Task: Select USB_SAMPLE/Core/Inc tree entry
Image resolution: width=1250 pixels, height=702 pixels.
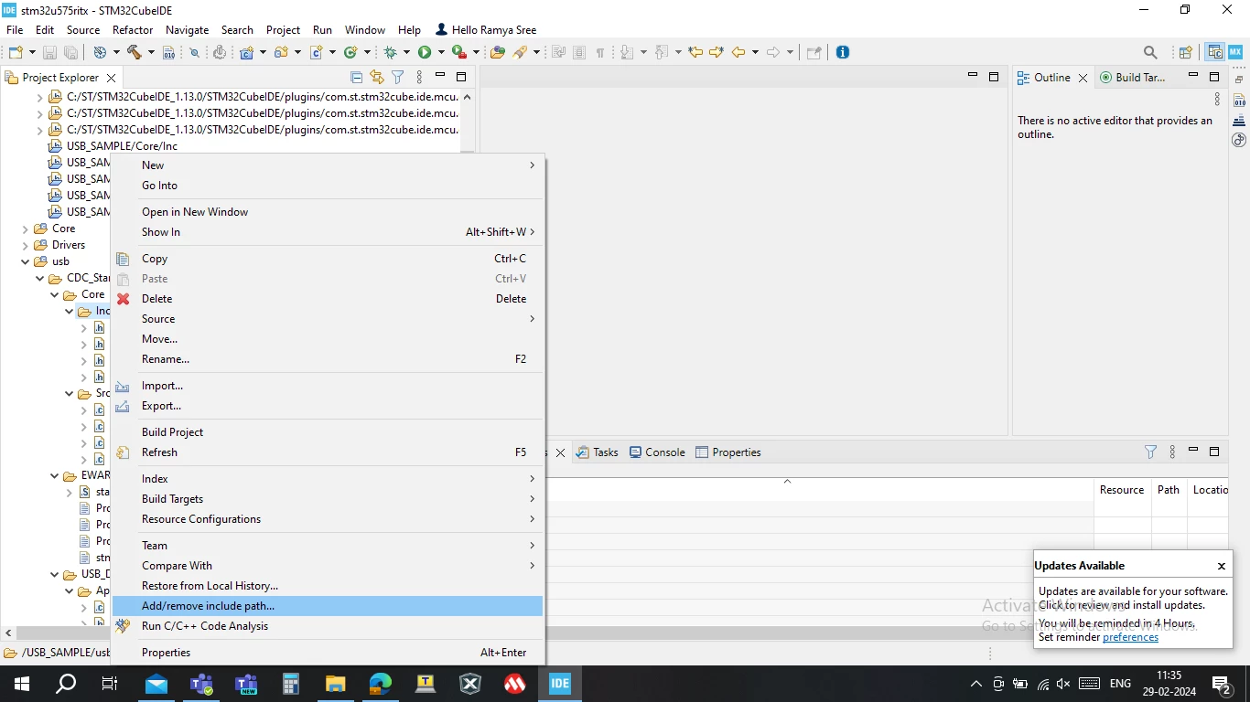Action: [x=122, y=146]
